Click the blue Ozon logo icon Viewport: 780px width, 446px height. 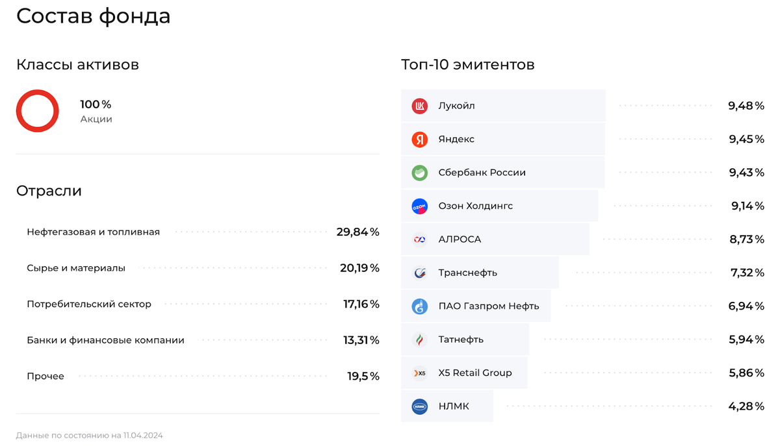click(x=420, y=206)
